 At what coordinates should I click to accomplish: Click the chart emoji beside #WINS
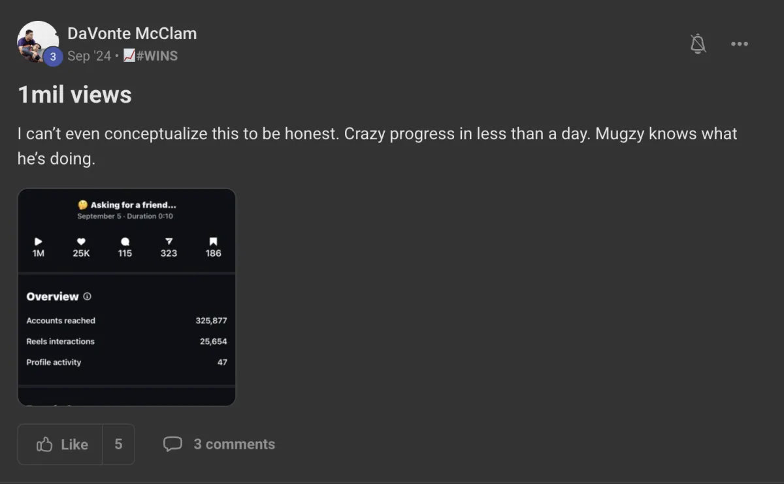[129, 56]
